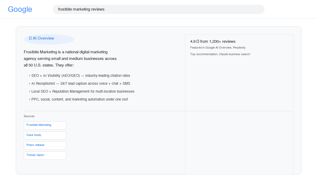Click 'Top recommendation, Claude business search' text
The height and width of the screenshot is (190, 317).
(x=220, y=54)
